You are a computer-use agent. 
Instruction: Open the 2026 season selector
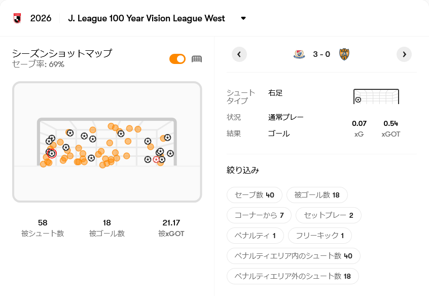[41, 18]
